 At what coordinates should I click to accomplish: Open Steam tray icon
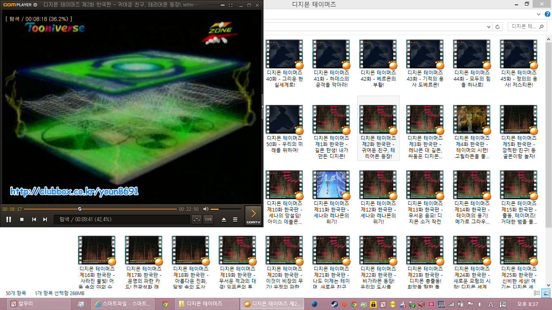(335, 304)
